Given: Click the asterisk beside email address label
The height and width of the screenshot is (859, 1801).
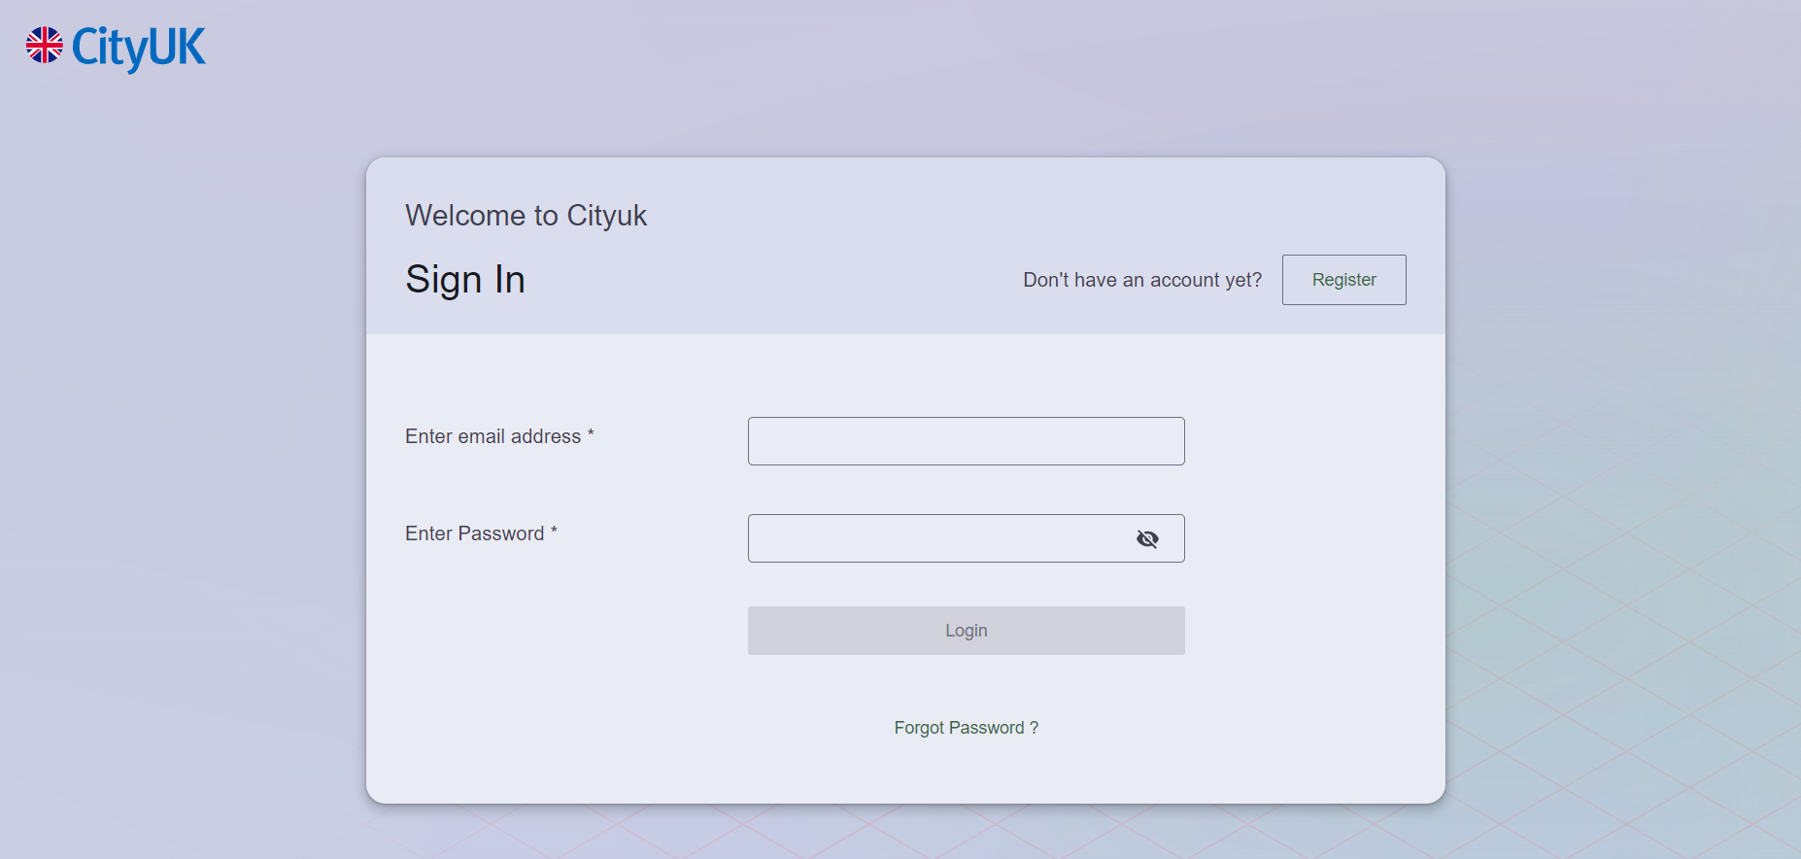Looking at the screenshot, I should (591, 434).
